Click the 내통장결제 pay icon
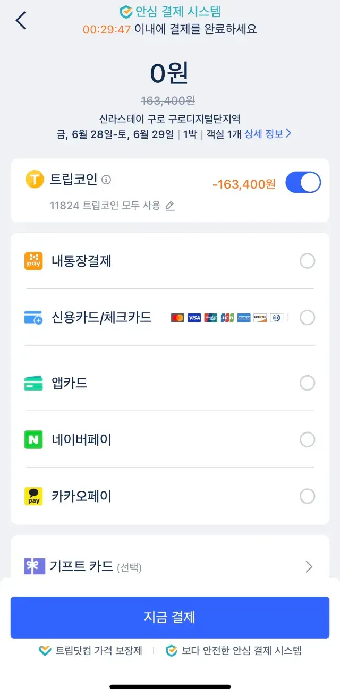 click(33, 261)
